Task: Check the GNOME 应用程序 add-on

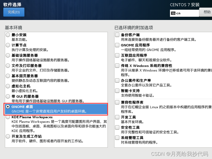Action: pos(117,45)
